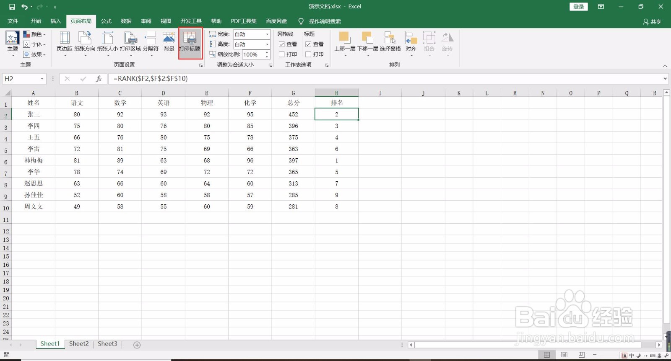Open the Selection Pane (选择窗格)
This screenshot has height=361, width=671.
[x=390, y=41]
